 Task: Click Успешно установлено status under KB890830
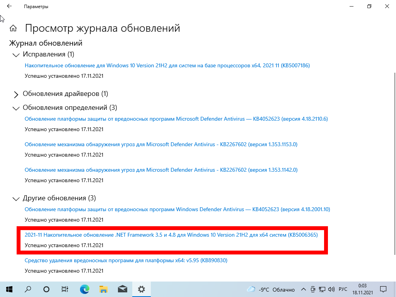(x=64, y=271)
